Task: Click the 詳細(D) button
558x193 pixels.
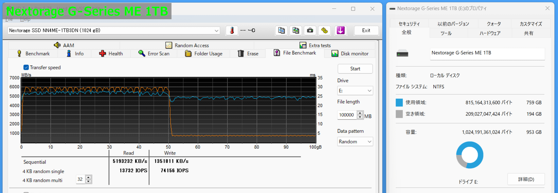Action: (x=526, y=179)
